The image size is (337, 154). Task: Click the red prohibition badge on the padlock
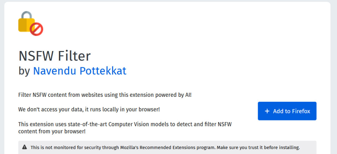pyautogui.click(x=37, y=29)
